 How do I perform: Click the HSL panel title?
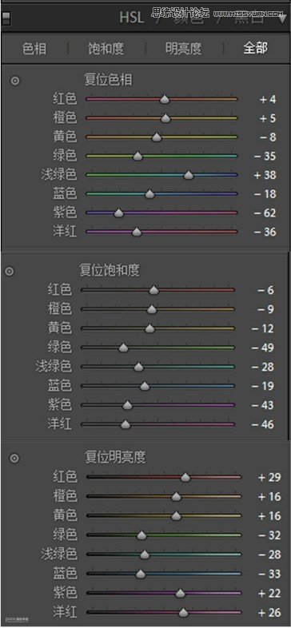(x=131, y=18)
